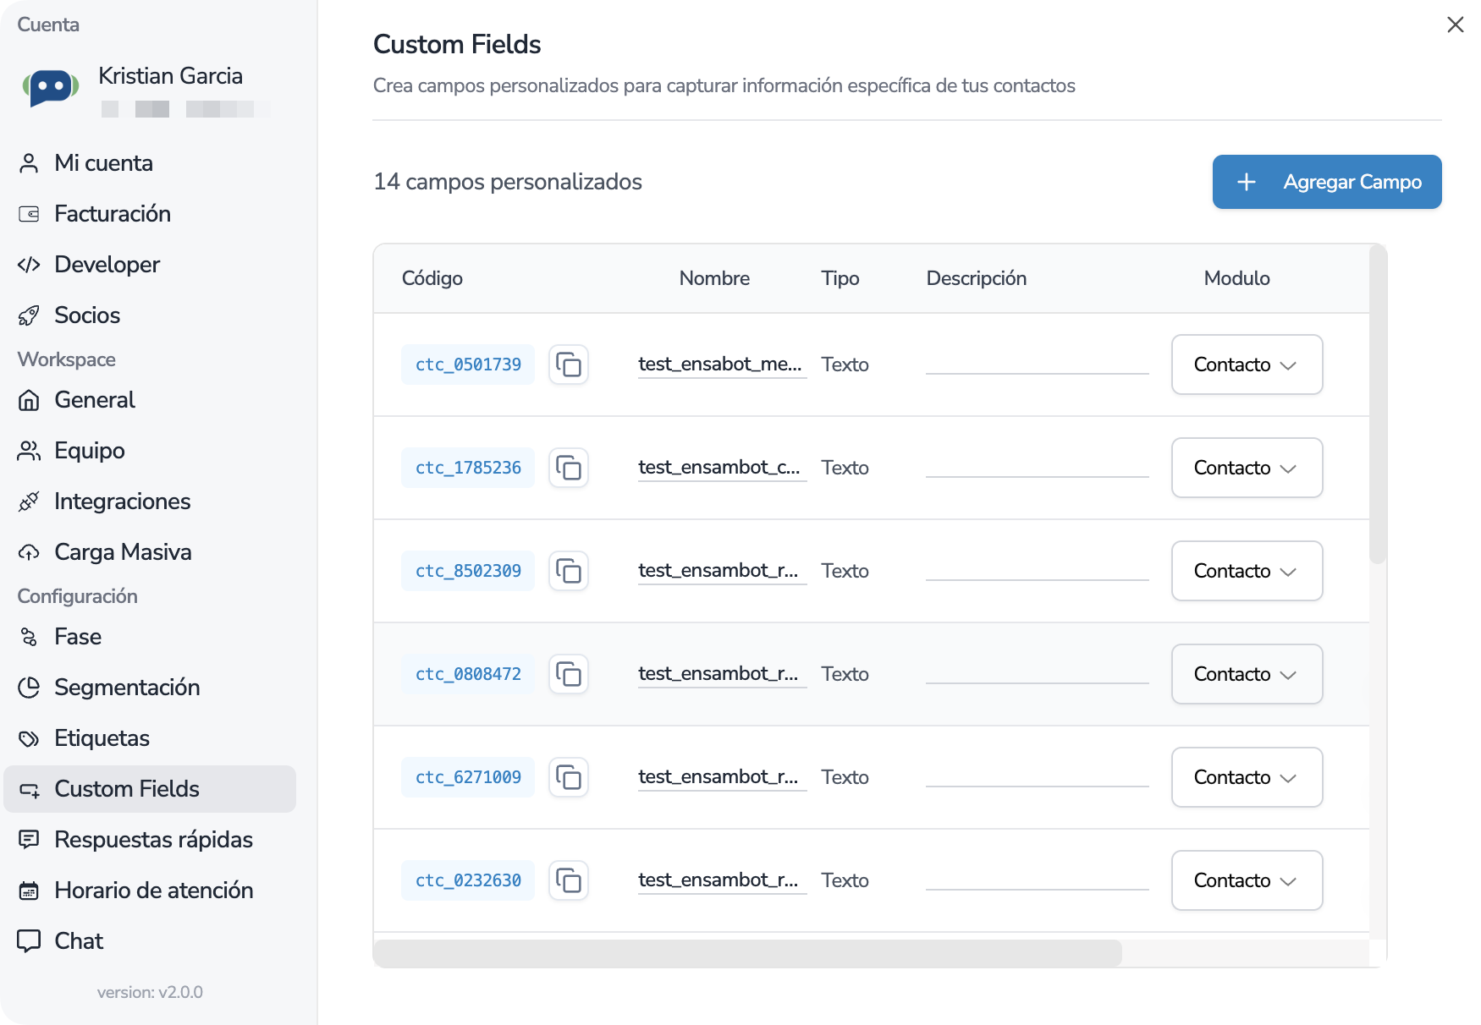Open General workspace settings
The width and height of the screenshot is (1481, 1025).
150,400
